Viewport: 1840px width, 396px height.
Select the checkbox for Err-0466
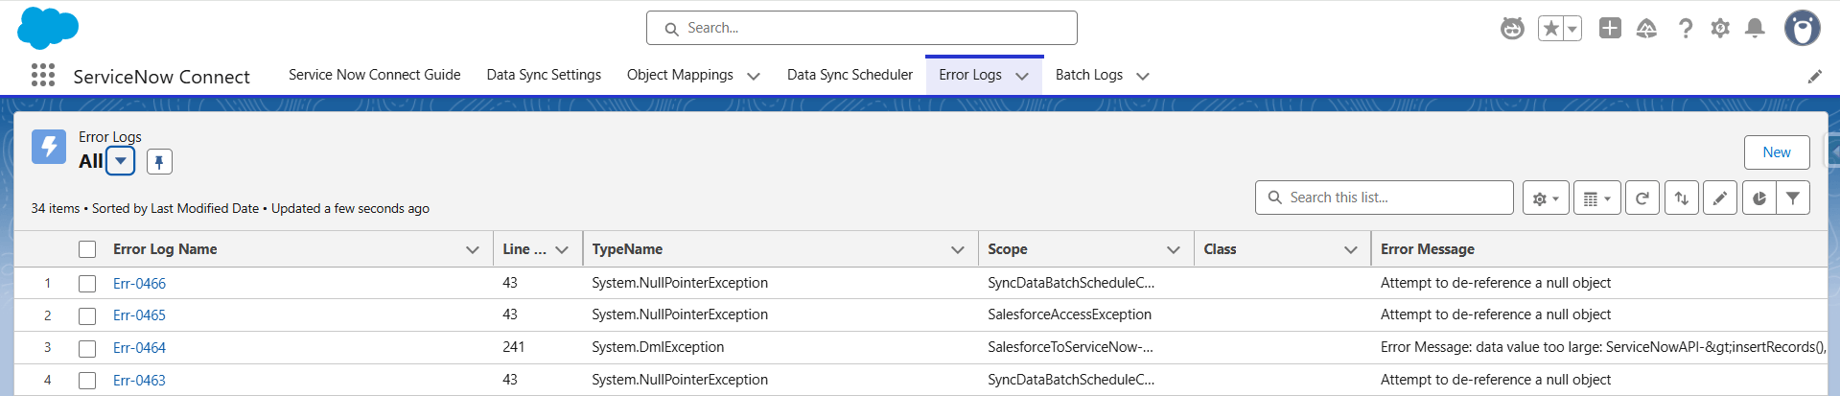(87, 284)
